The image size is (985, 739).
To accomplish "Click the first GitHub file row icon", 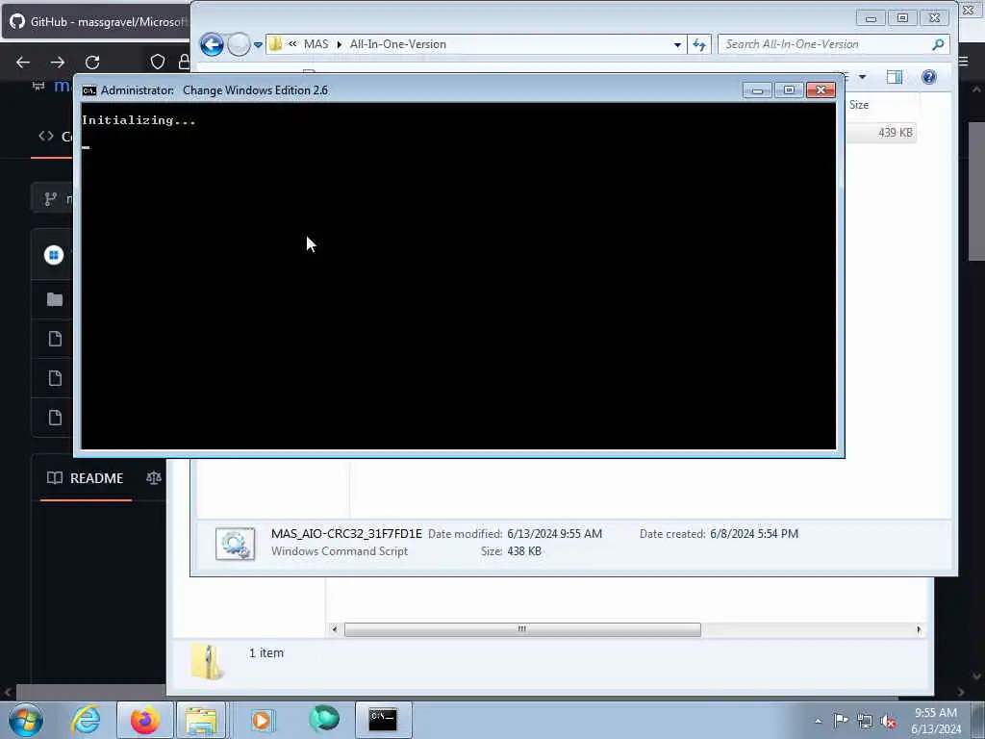I will pyautogui.click(x=55, y=340).
